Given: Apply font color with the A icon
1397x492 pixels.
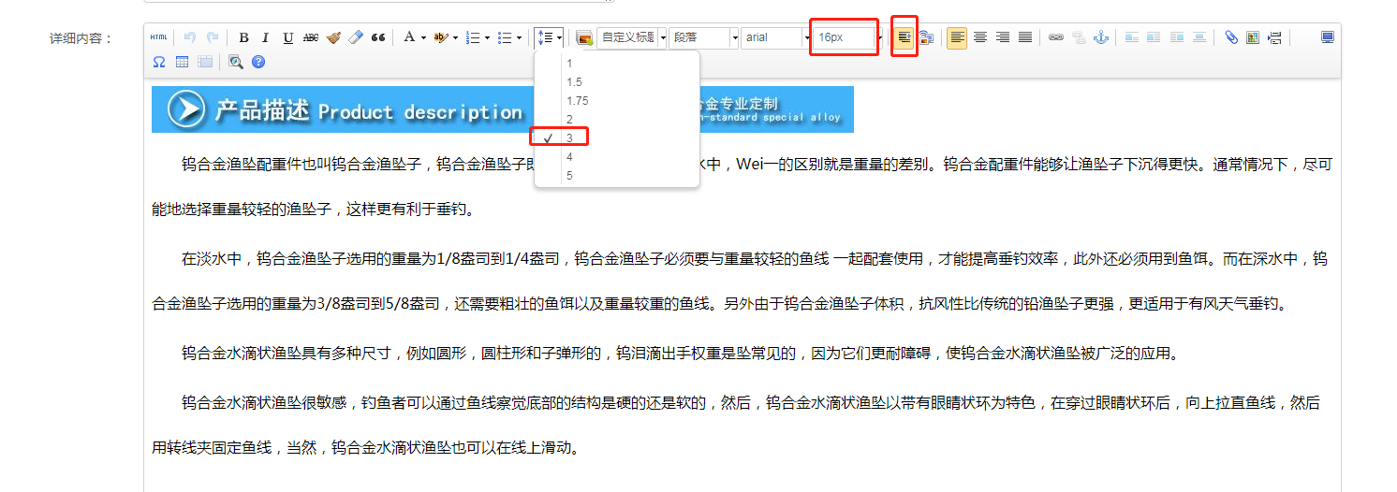Looking at the screenshot, I should click(x=408, y=37).
